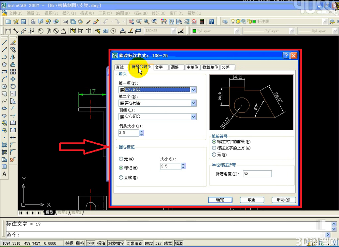The height and width of the screenshot is (247, 339).
Task: Open the Layer Properties Manager icon
Action: [x=225, y=21]
